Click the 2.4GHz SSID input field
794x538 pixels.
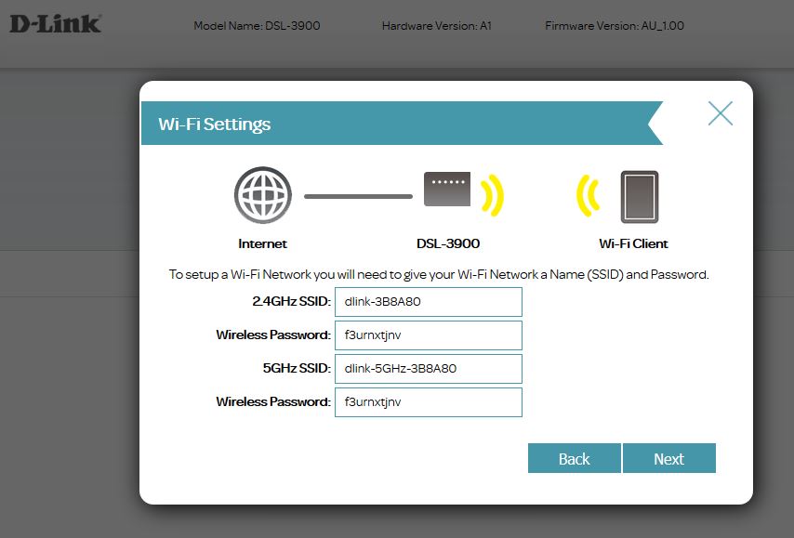pyautogui.click(x=429, y=302)
